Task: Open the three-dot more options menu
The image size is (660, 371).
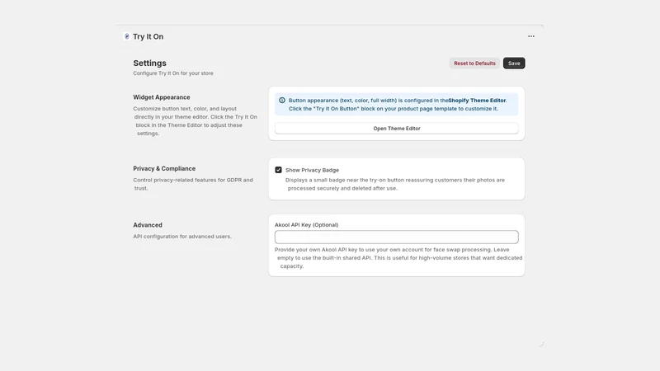Action: [531, 36]
